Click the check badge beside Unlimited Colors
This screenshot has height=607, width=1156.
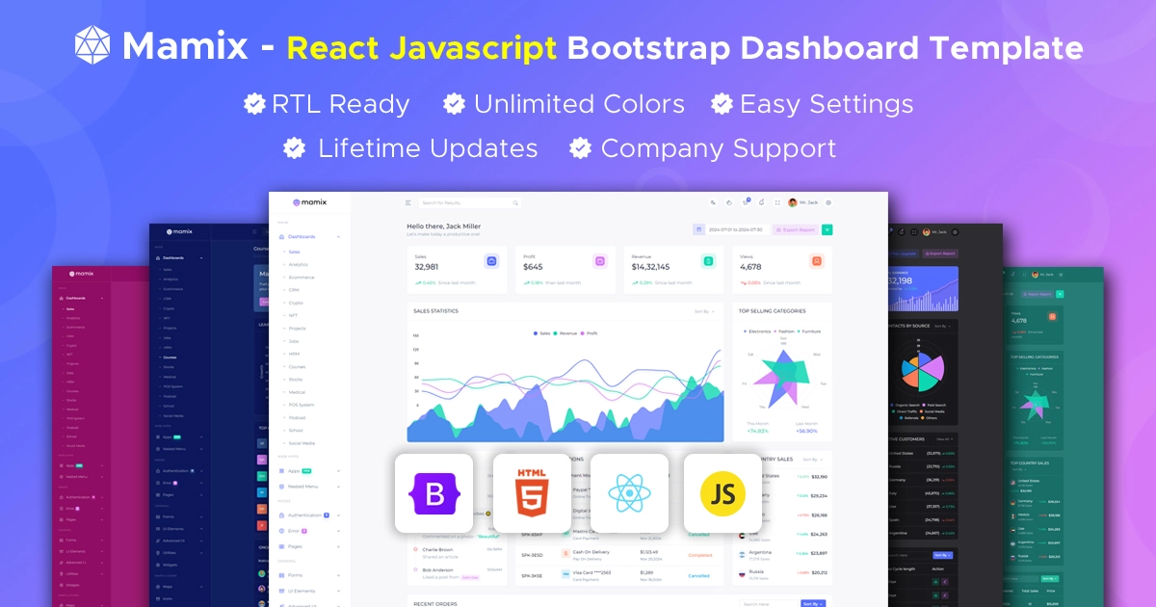coord(455,103)
